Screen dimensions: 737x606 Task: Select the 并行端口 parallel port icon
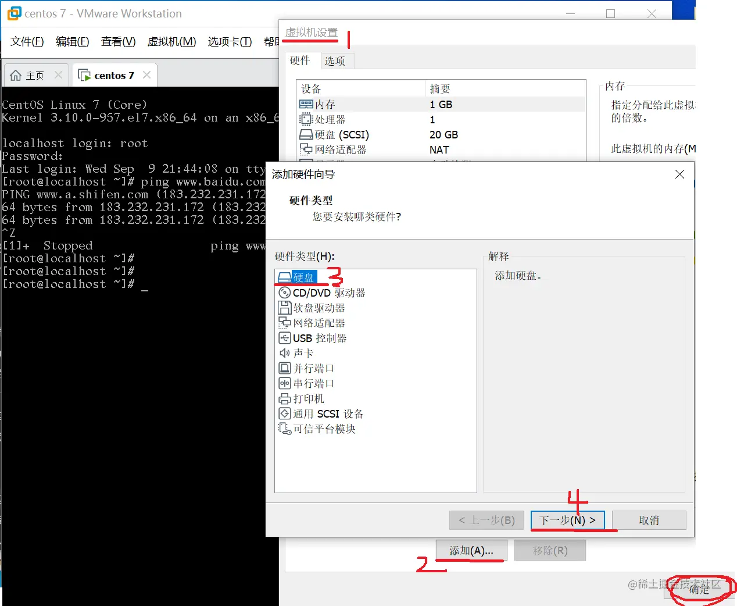tap(285, 368)
